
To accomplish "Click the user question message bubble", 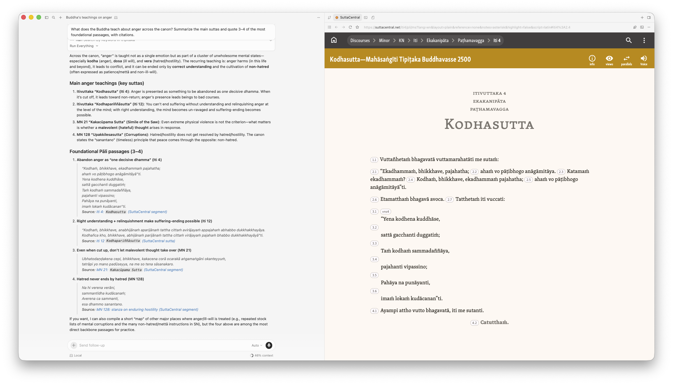I will click(x=171, y=32).
